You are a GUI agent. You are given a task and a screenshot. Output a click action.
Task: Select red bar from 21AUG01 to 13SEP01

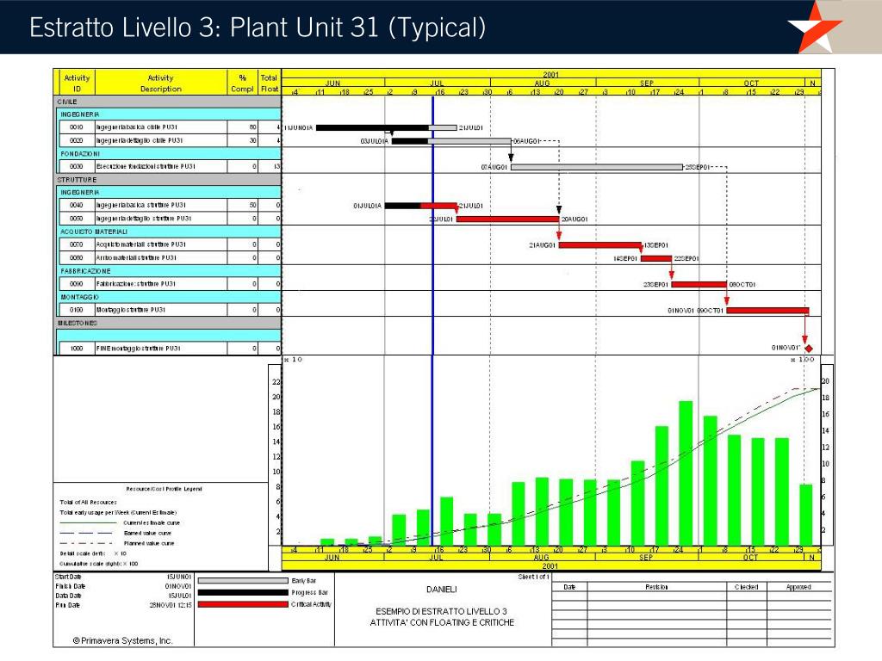click(x=600, y=245)
